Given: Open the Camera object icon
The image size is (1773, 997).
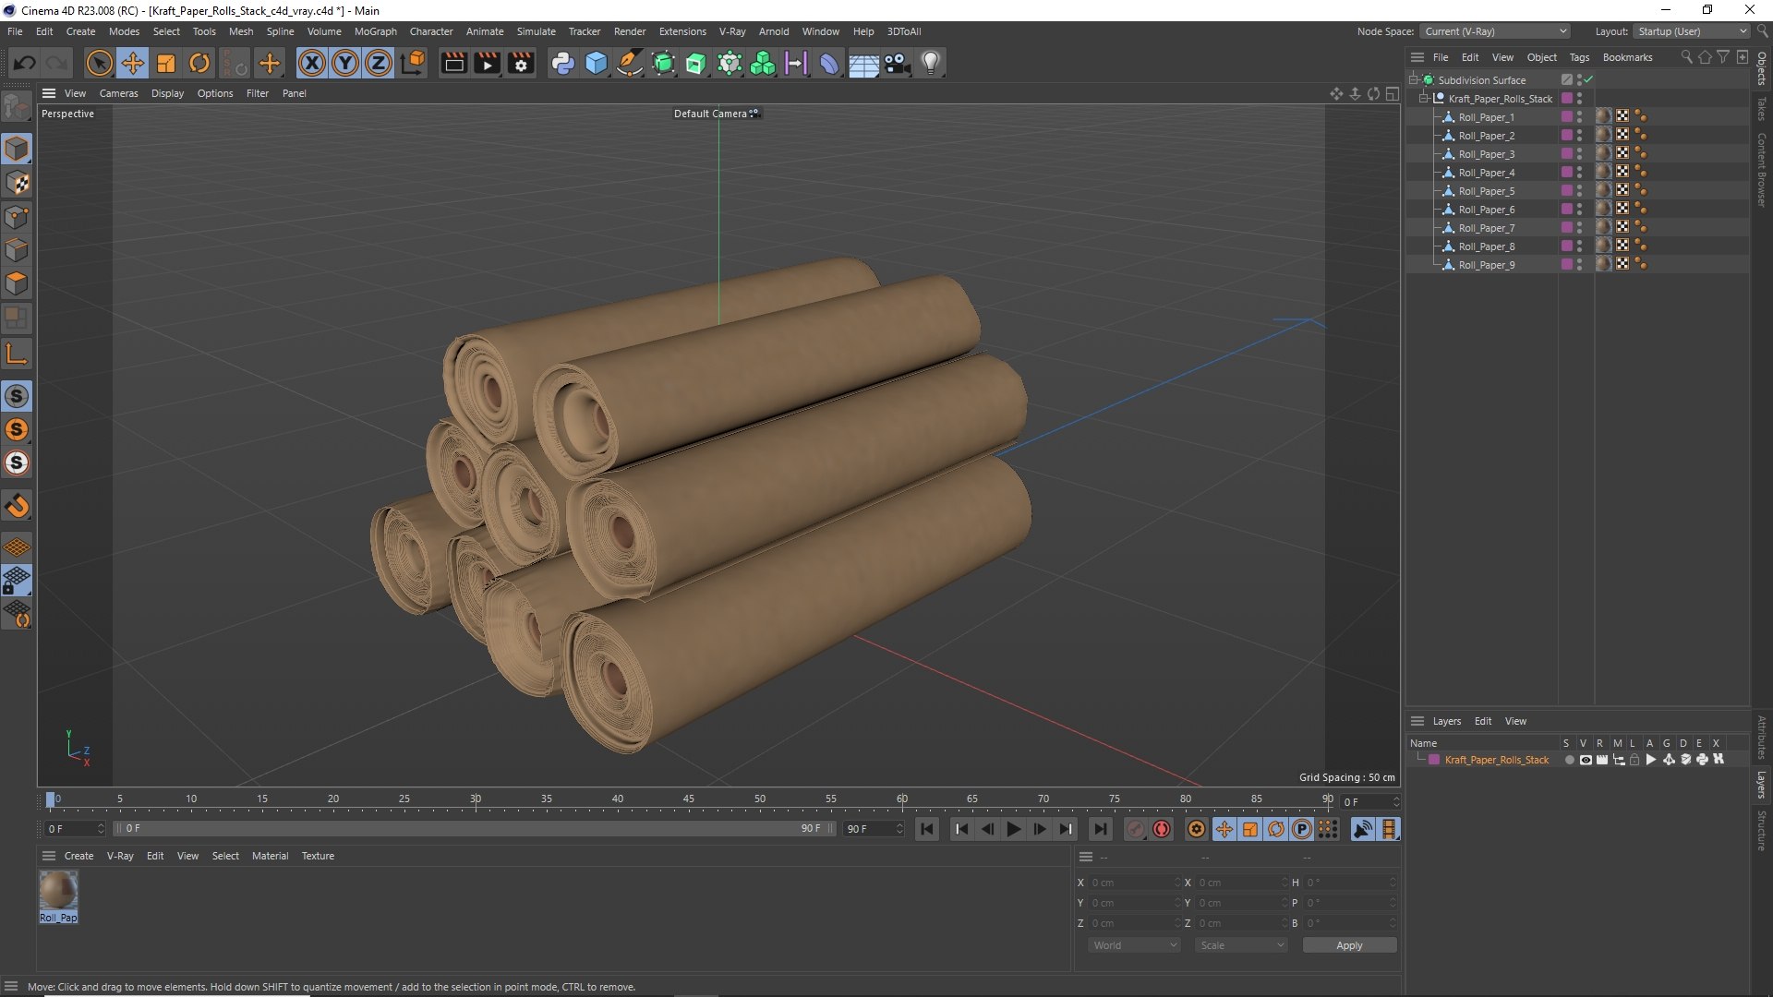Looking at the screenshot, I should 897,64.
